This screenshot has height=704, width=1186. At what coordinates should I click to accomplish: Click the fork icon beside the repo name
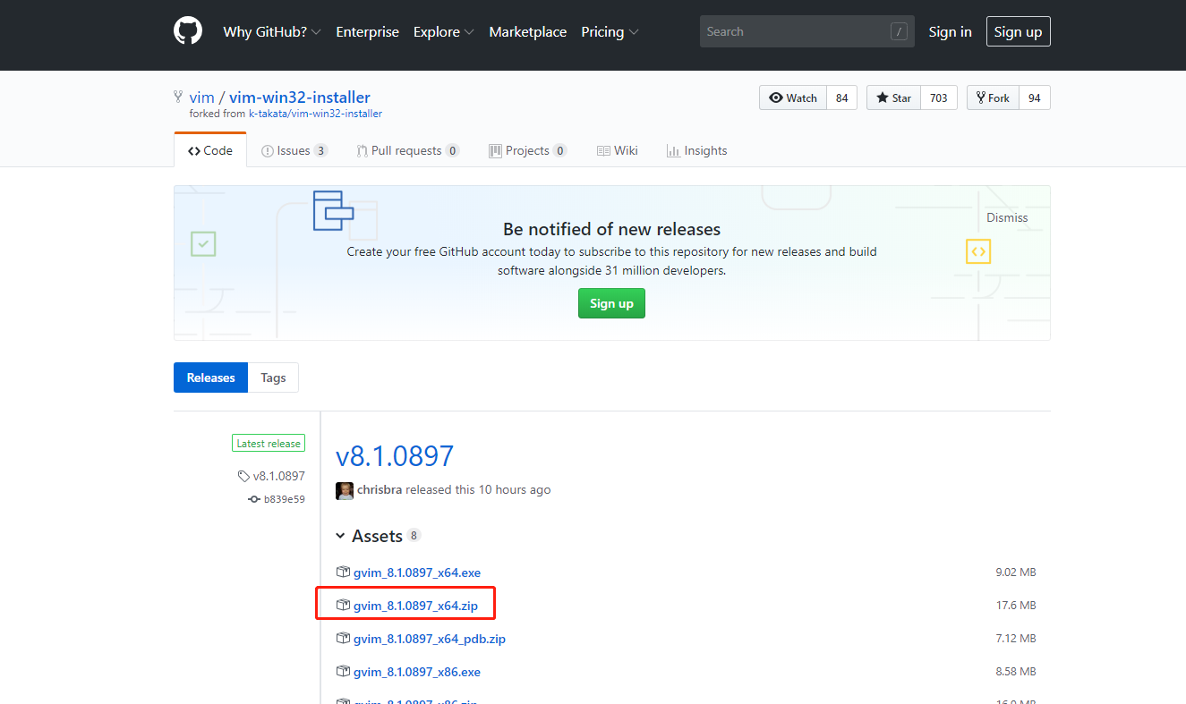(178, 97)
